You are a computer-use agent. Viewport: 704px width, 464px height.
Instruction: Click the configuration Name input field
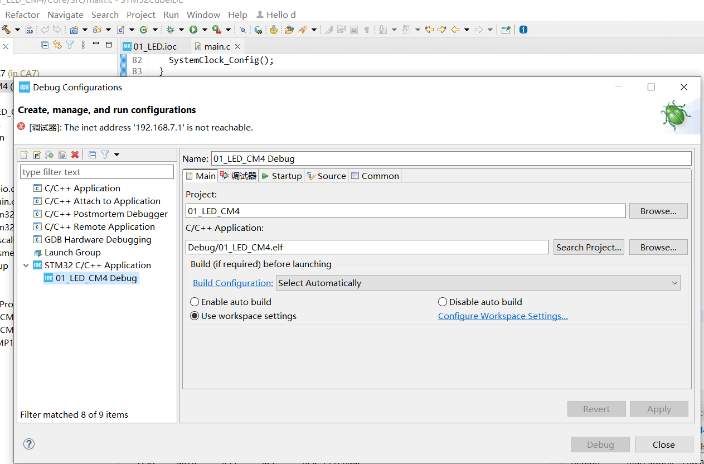451,158
